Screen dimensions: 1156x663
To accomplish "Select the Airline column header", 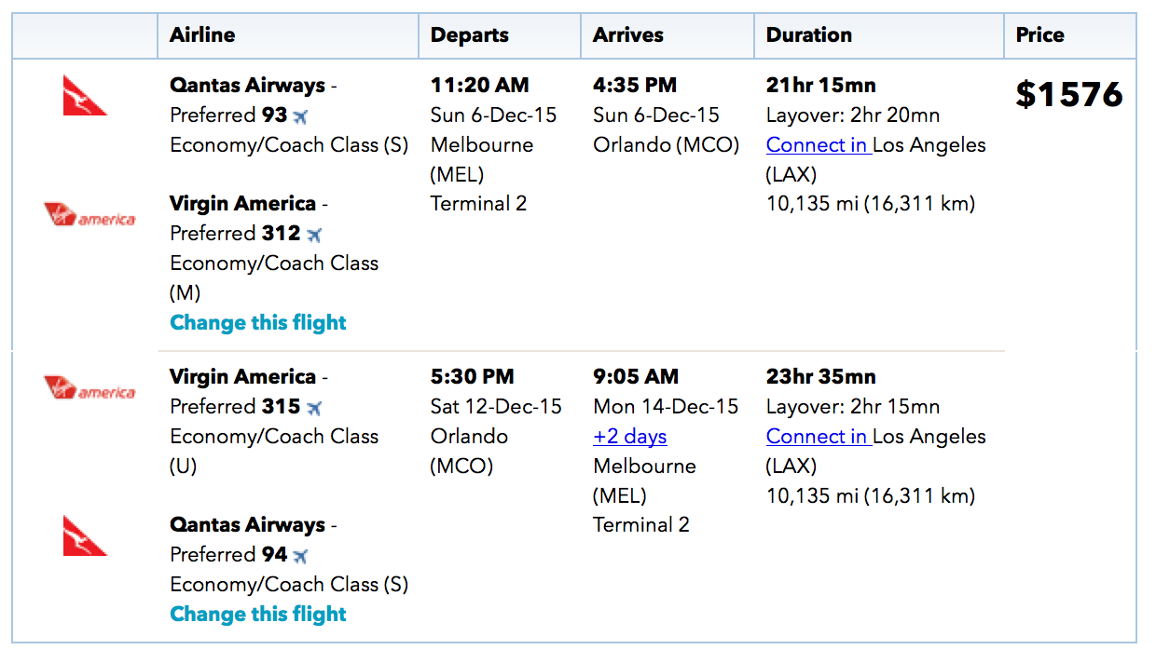I will tap(202, 35).
